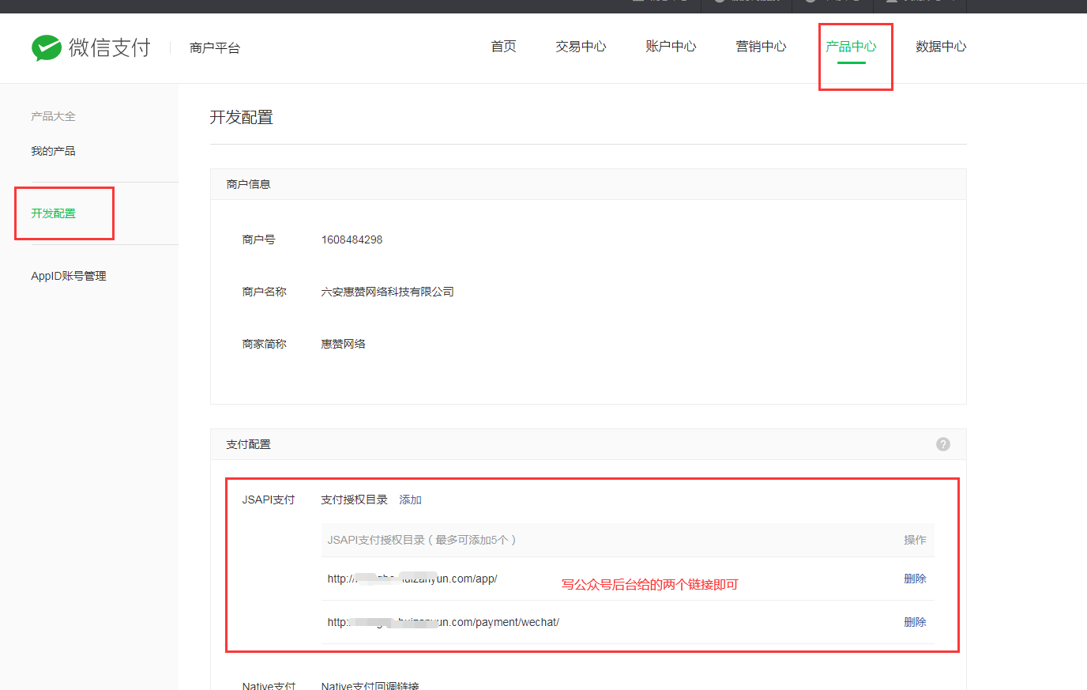
Task: Click the URL ending in payment/wechat/
Action: pos(443,622)
